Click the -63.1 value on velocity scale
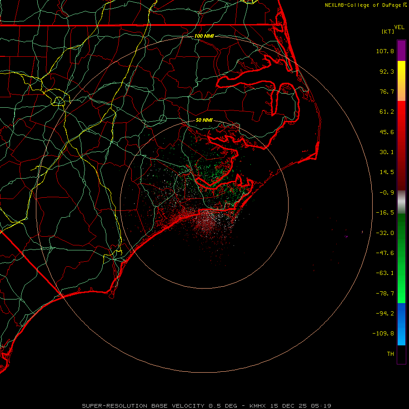This screenshot has height=409, width=409. click(385, 273)
